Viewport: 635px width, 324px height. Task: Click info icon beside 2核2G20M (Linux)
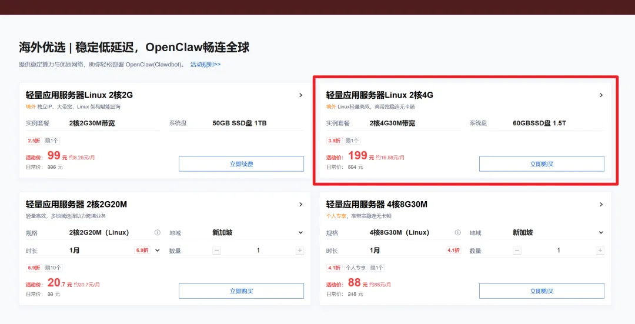pyautogui.click(x=157, y=232)
